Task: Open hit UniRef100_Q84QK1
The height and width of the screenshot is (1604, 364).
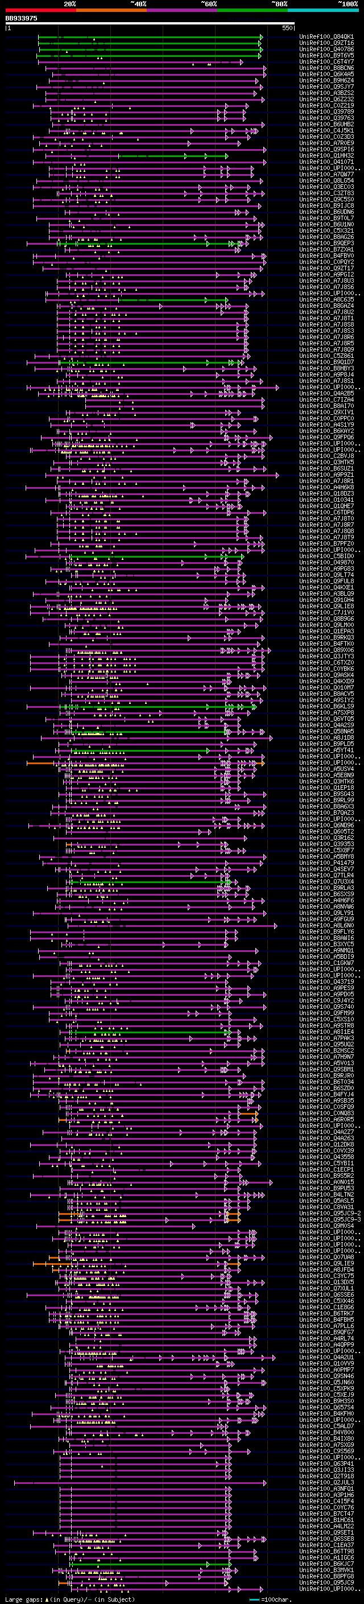Action: [326, 37]
